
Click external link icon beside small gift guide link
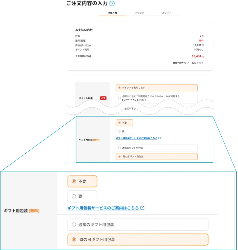click(160, 138)
